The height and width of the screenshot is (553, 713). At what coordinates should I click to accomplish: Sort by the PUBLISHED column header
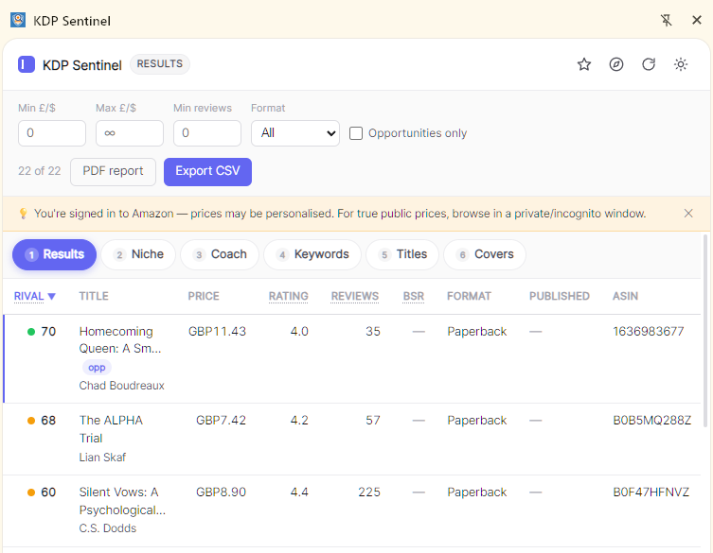pos(560,296)
